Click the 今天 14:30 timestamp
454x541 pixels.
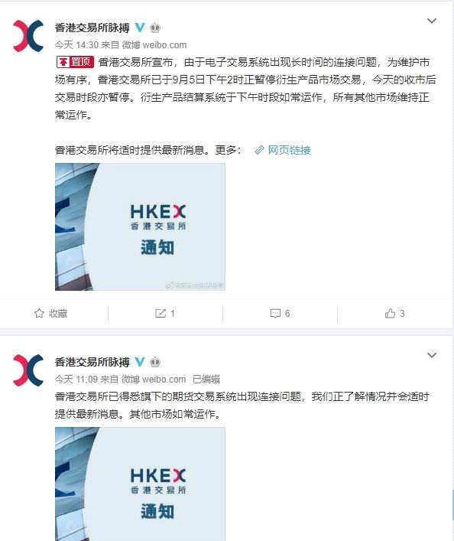[76, 45]
